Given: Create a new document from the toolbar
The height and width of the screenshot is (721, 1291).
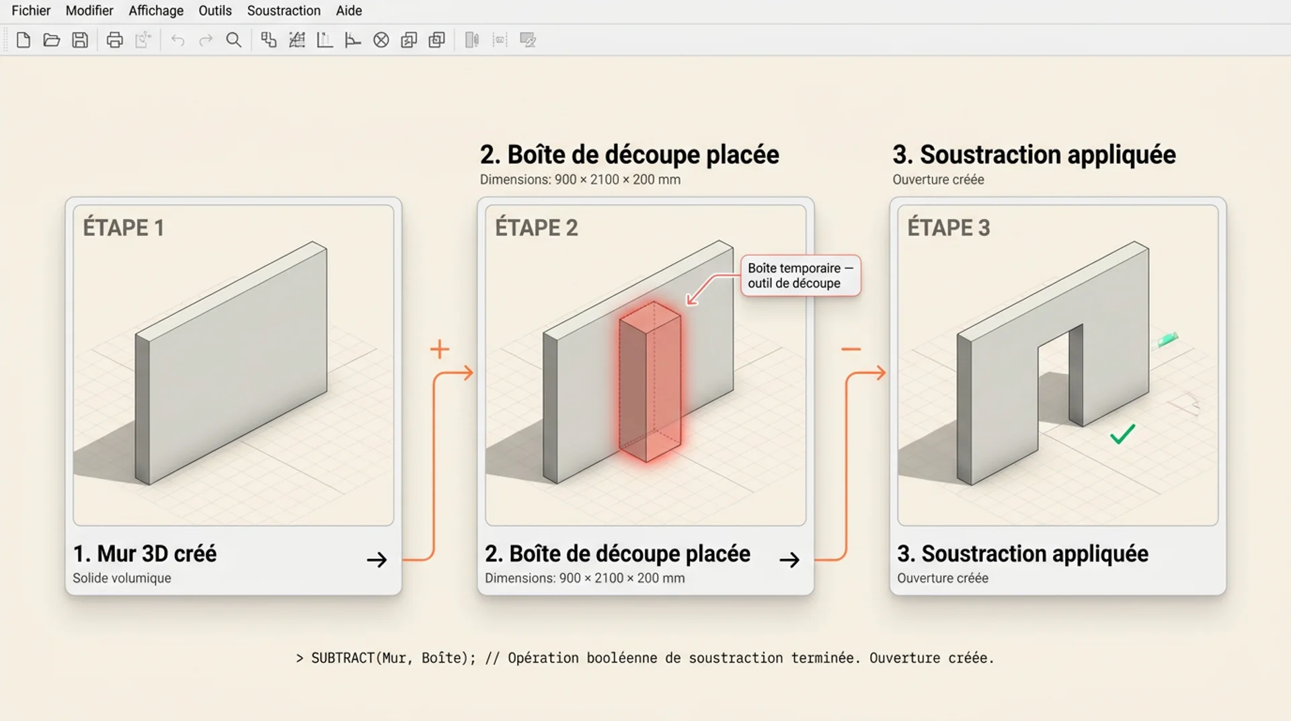Looking at the screenshot, I should tap(24, 40).
